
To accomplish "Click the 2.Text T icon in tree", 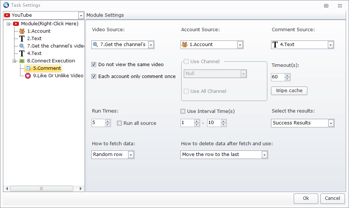I will (x=22, y=39).
